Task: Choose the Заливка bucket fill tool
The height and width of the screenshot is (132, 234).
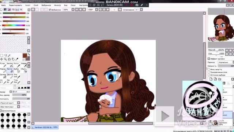Action: click(x=3, y=76)
